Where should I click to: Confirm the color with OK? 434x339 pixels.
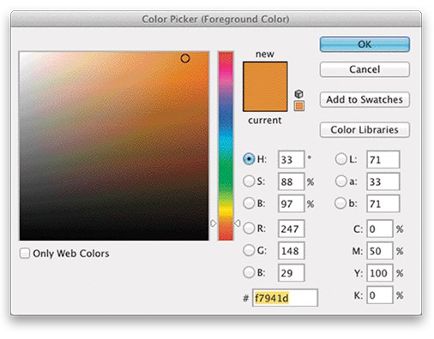click(365, 45)
